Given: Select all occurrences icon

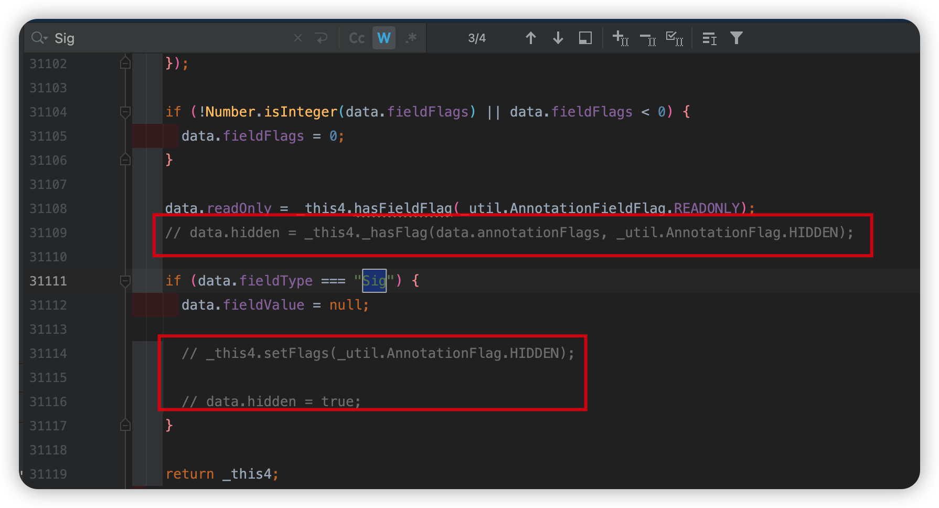Looking at the screenshot, I should coord(675,38).
